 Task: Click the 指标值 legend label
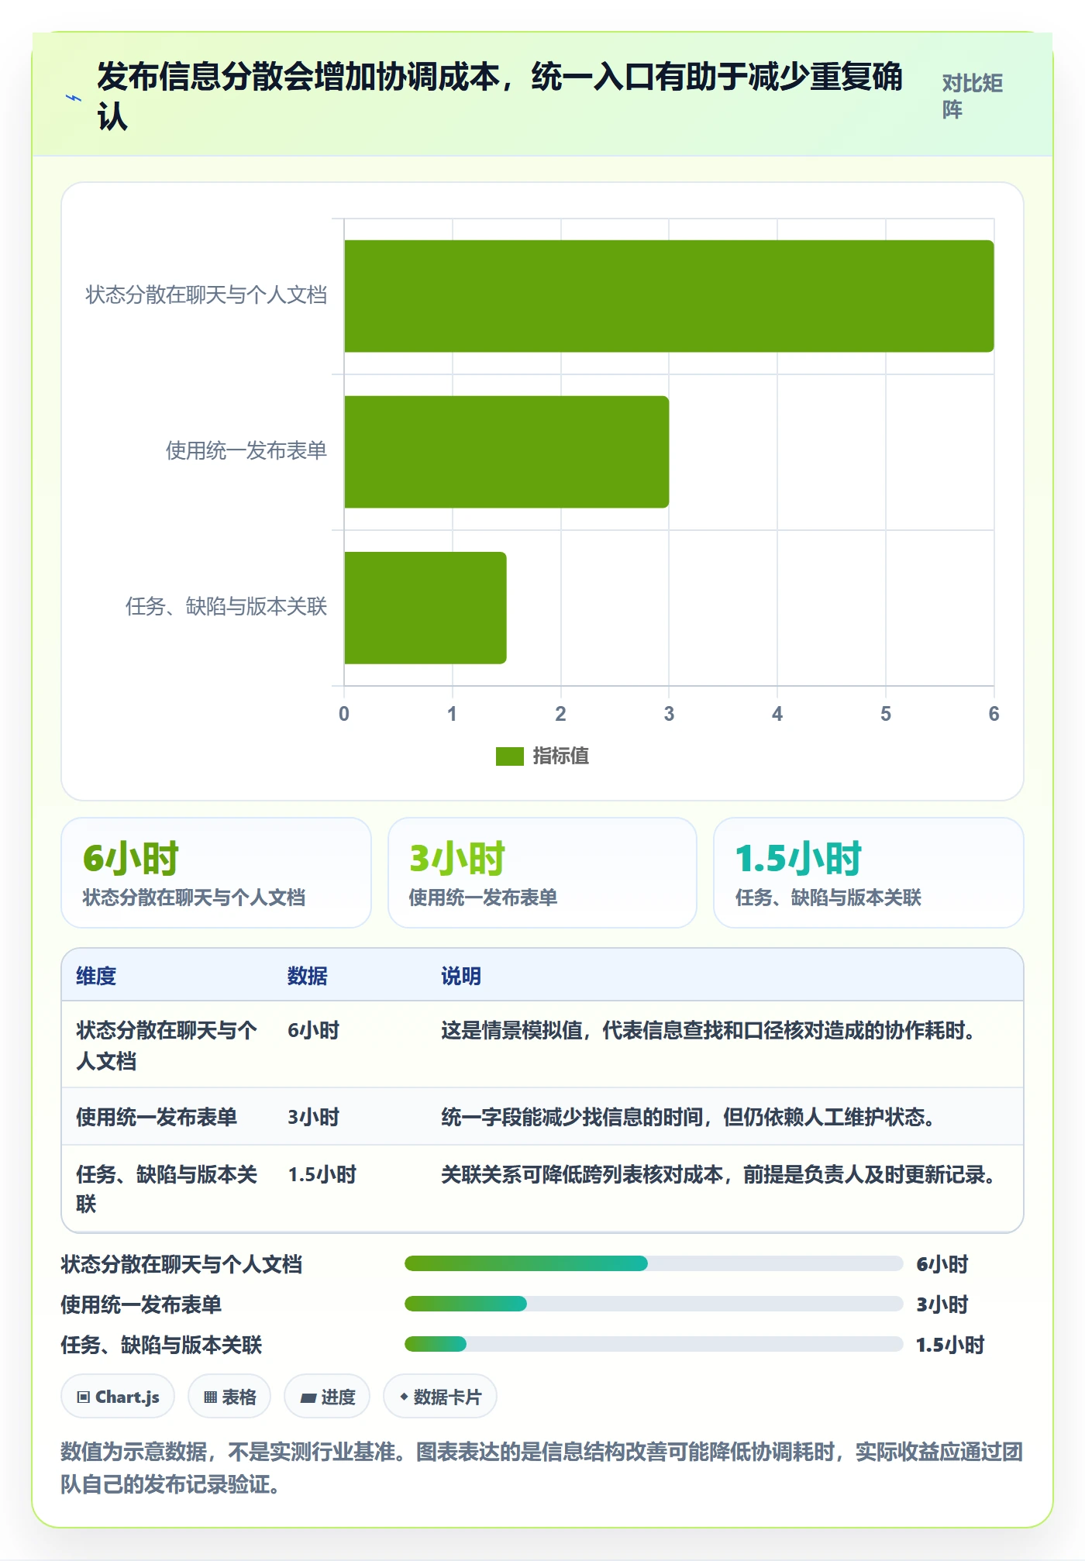tap(560, 756)
